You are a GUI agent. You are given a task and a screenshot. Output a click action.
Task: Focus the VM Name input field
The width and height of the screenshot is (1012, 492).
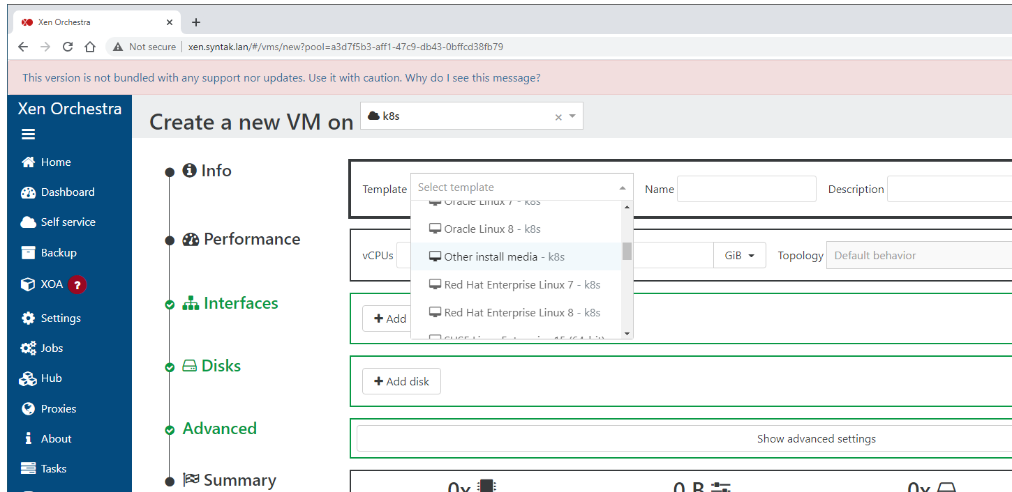[x=746, y=189]
